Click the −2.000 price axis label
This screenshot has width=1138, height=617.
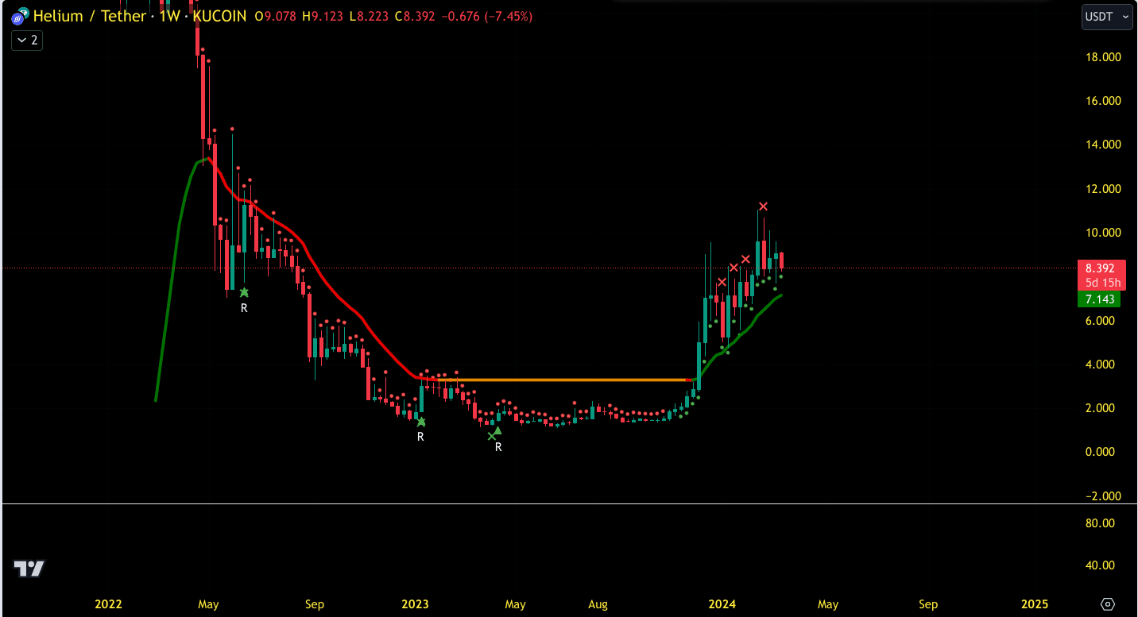click(x=1101, y=496)
